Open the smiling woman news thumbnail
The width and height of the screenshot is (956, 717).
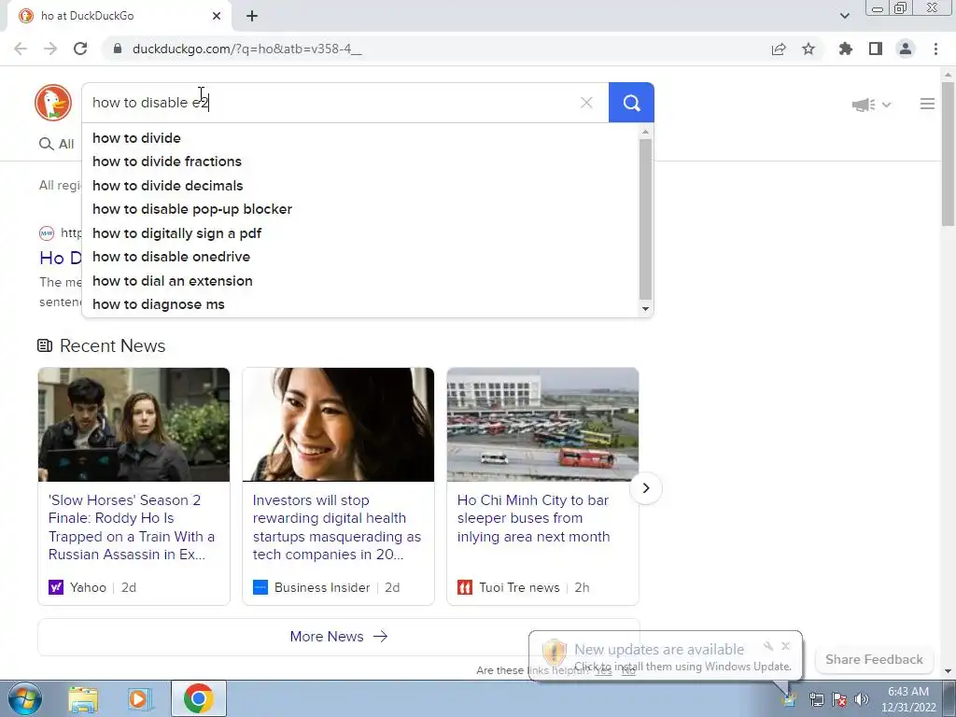[338, 425]
